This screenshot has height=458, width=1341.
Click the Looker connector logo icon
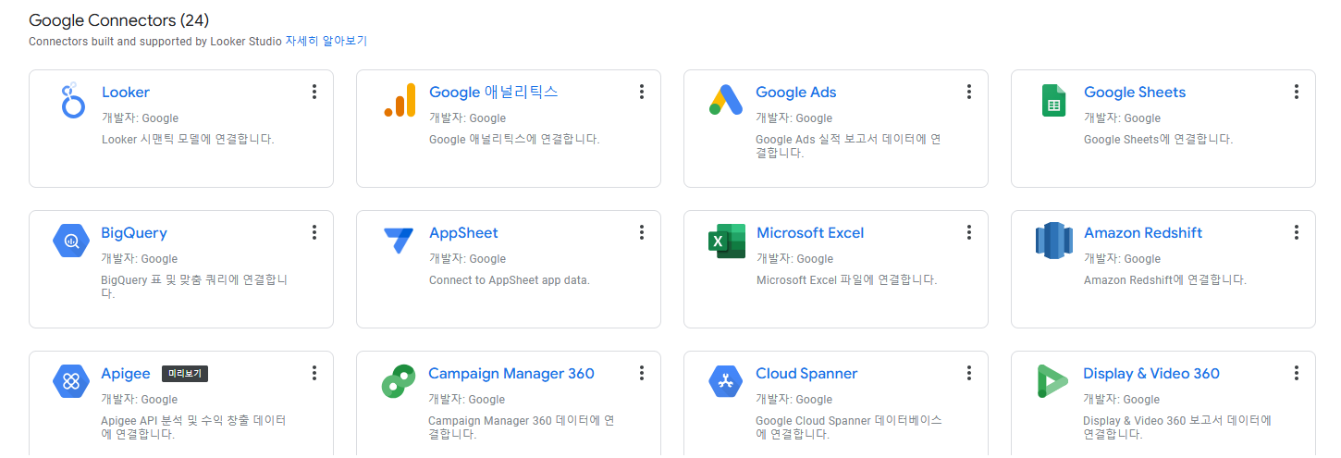pyautogui.click(x=71, y=100)
